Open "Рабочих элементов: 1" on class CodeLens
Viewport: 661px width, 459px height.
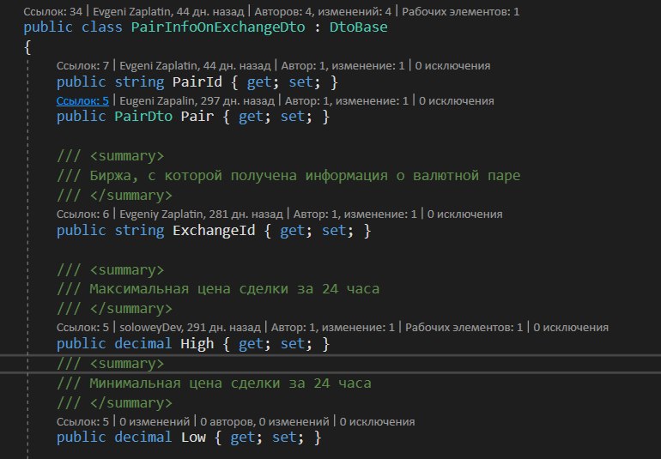click(x=460, y=12)
